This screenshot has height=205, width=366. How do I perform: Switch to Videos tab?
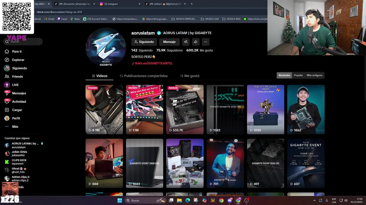(100, 76)
